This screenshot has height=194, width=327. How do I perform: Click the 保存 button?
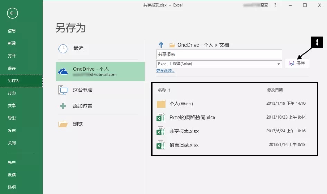297,63
